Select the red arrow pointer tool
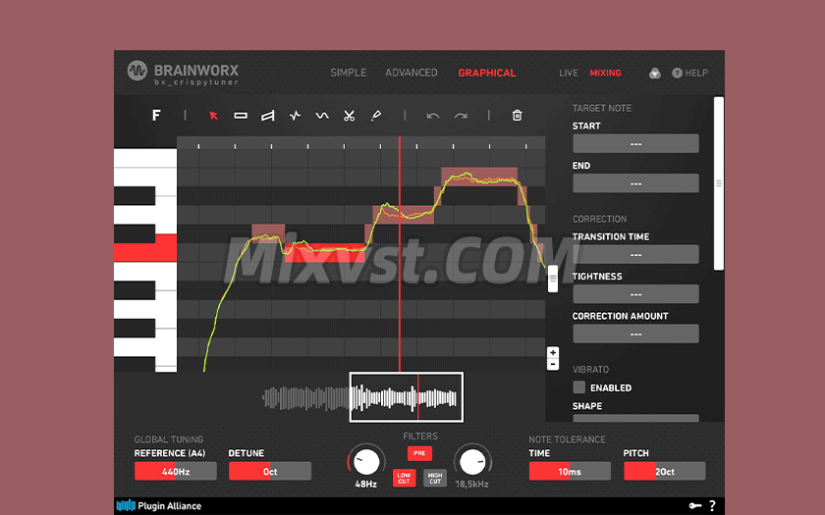 214,116
